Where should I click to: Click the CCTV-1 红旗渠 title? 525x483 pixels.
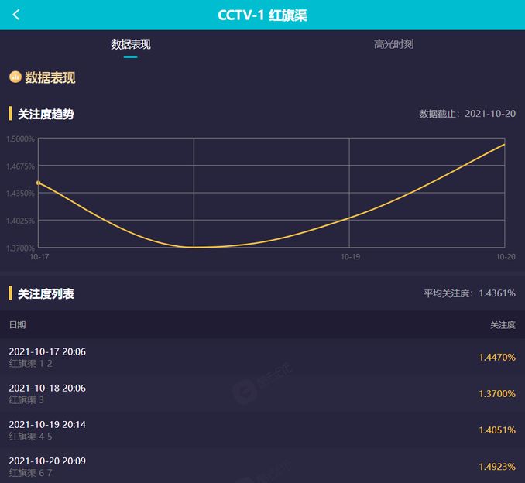click(x=262, y=15)
